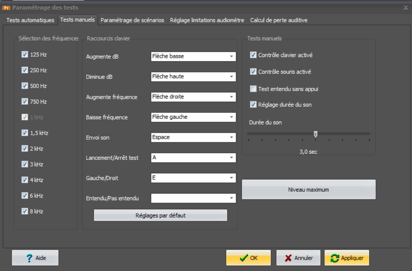Click the Réglages par défaut button
The height and width of the screenshot is (271, 412).
pyautogui.click(x=160, y=216)
